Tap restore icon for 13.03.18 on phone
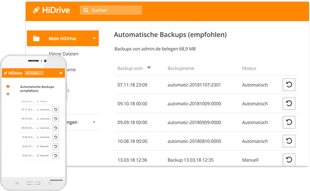The height and width of the screenshot is (191, 310). pyautogui.click(x=55, y=146)
